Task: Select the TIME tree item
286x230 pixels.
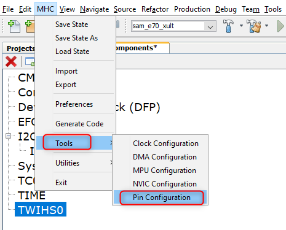Action: click(x=31, y=195)
